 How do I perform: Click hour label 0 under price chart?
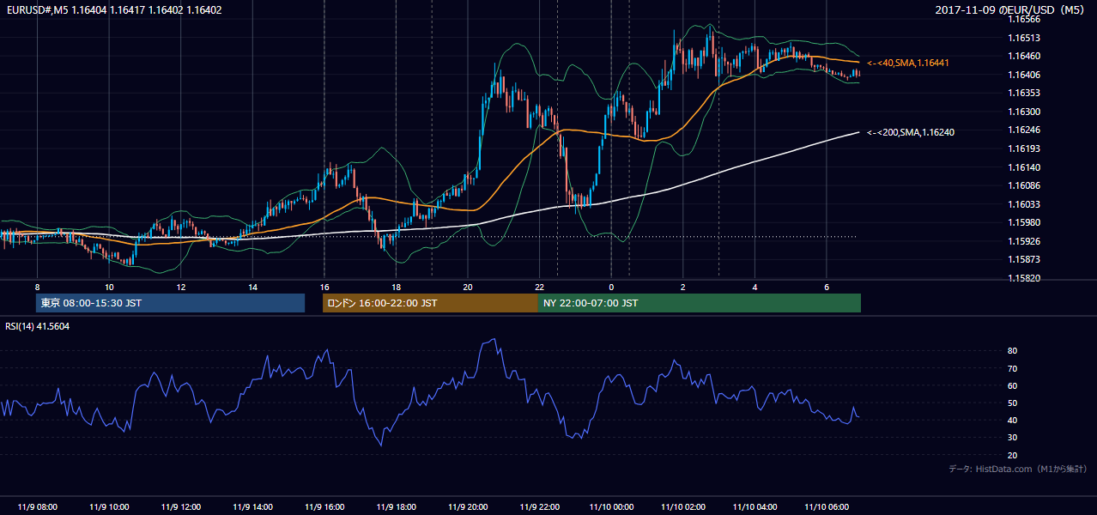pyautogui.click(x=611, y=287)
